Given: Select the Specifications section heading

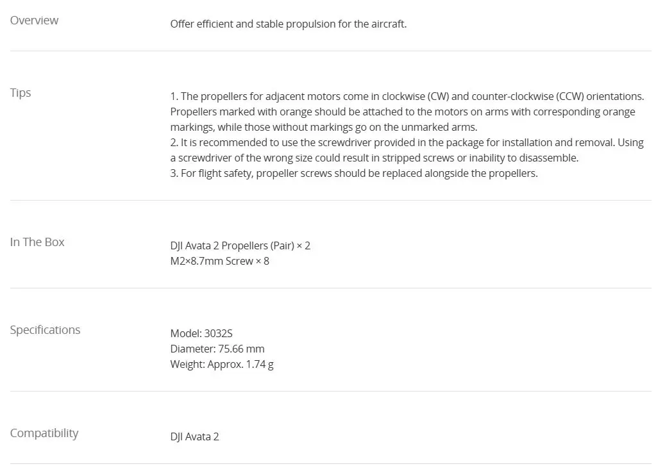Looking at the screenshot, I should pyautogui.click(x=45, y=330).
